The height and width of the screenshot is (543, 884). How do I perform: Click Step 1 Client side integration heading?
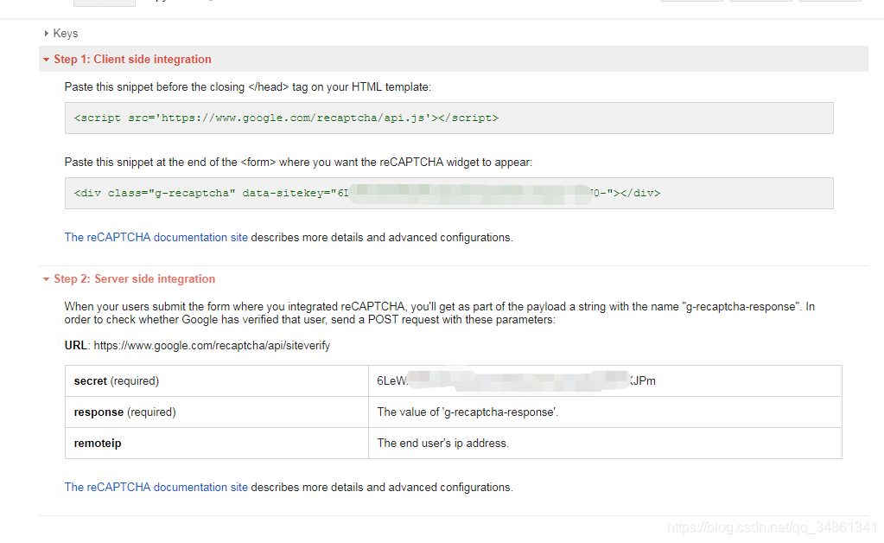pos(132,59)
